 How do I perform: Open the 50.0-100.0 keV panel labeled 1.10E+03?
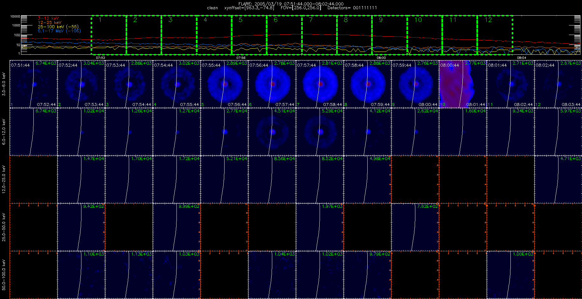click(x=81, y=275)
